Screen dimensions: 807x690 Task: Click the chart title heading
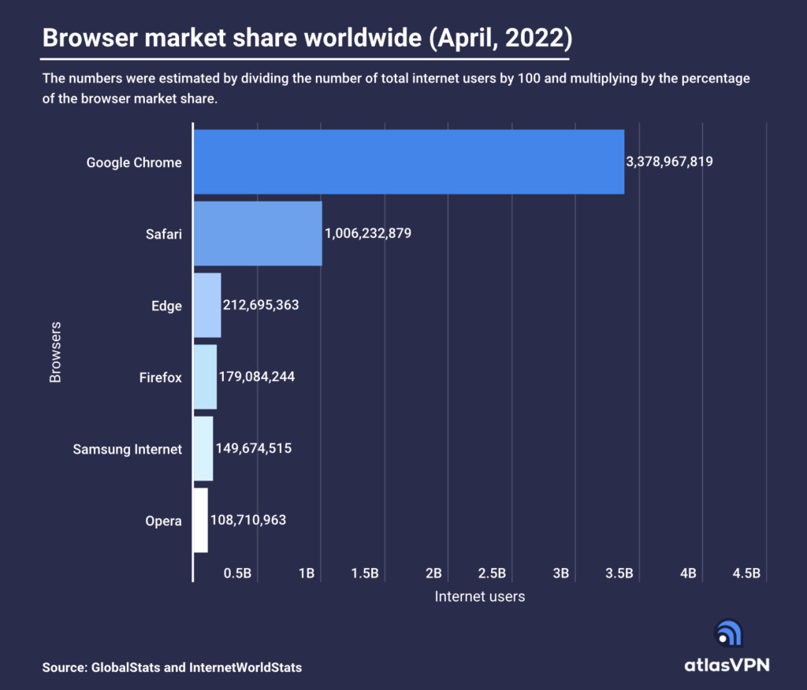pyautogui.click(x=307, y=39)
